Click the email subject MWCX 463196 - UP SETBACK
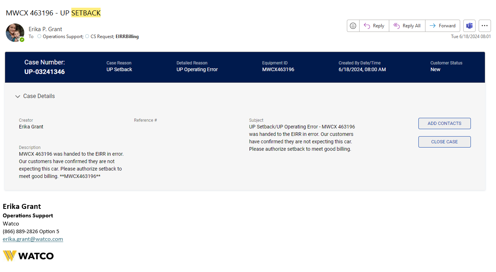Screen dimensions: 496x272 (53, 13)
